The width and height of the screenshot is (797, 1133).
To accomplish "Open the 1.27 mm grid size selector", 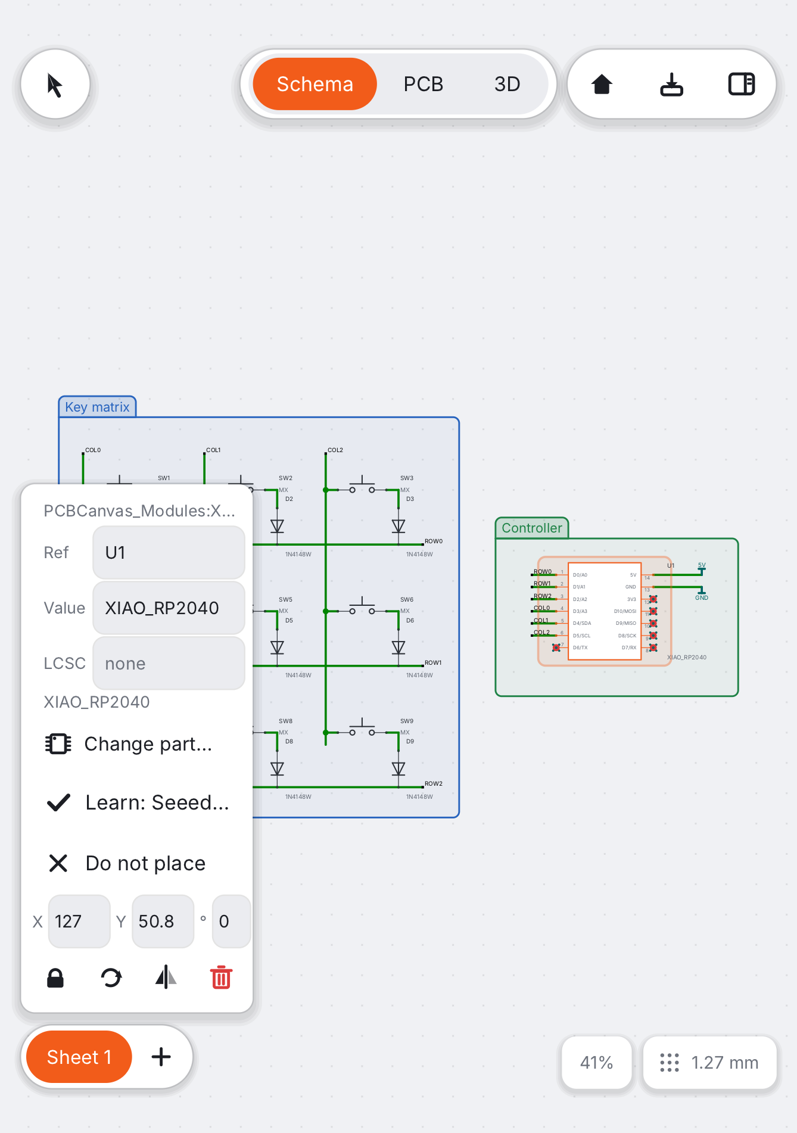I will [x=709, y=1062].
